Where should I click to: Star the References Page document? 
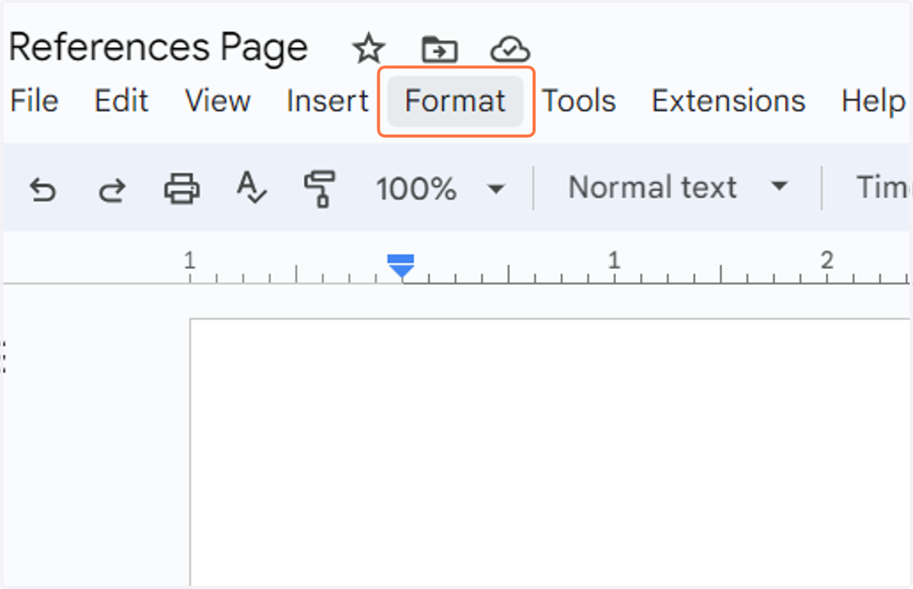click(369, 49)
